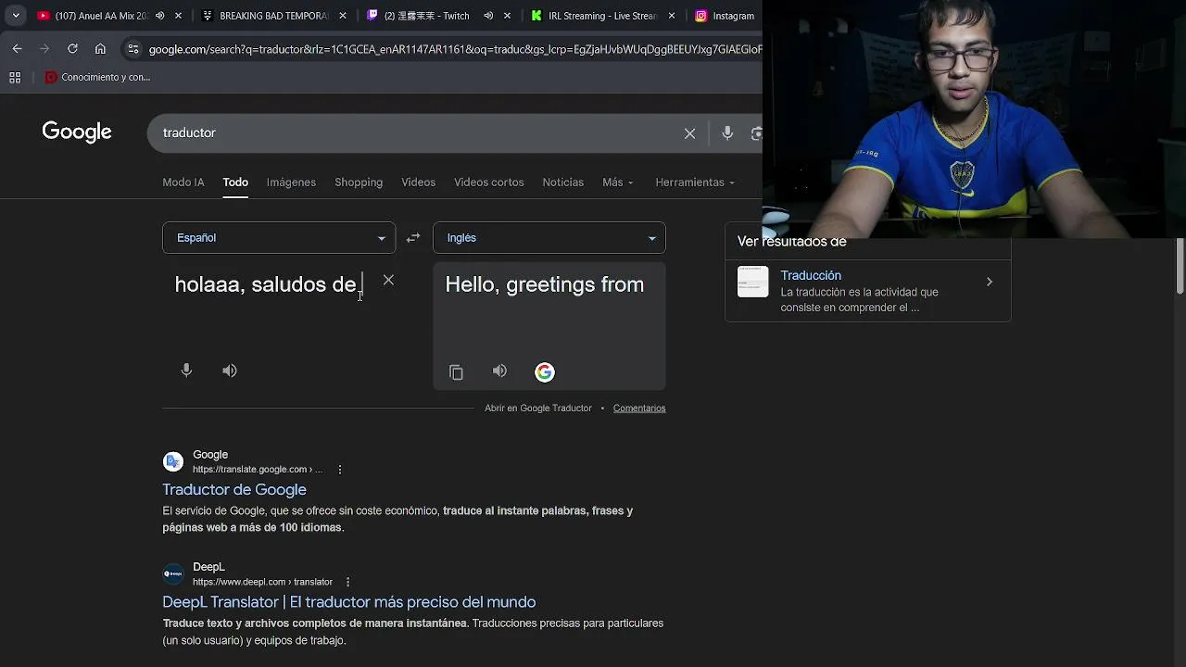Dictate source text with translator microphone
Viewport: 1186px width, 667px height.
[x=186, y=371]
